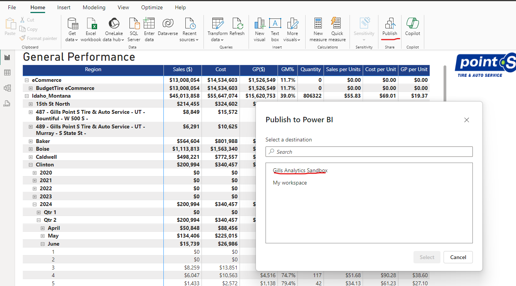The height and width of the screenshot is (286, 516).
Task: Close the Publish to Power BI dialog
Action: (x=467, y=120)
